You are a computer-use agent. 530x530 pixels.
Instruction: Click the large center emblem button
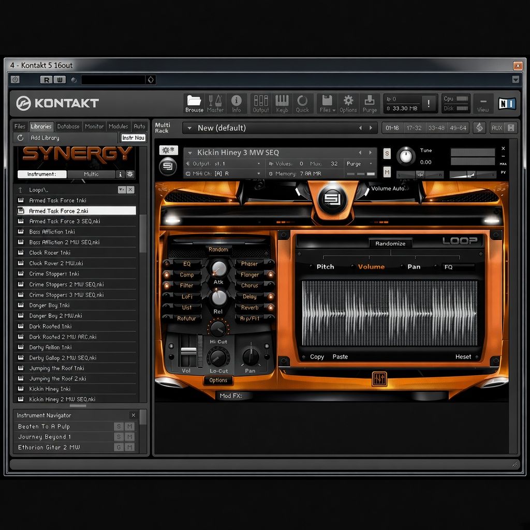333,199
